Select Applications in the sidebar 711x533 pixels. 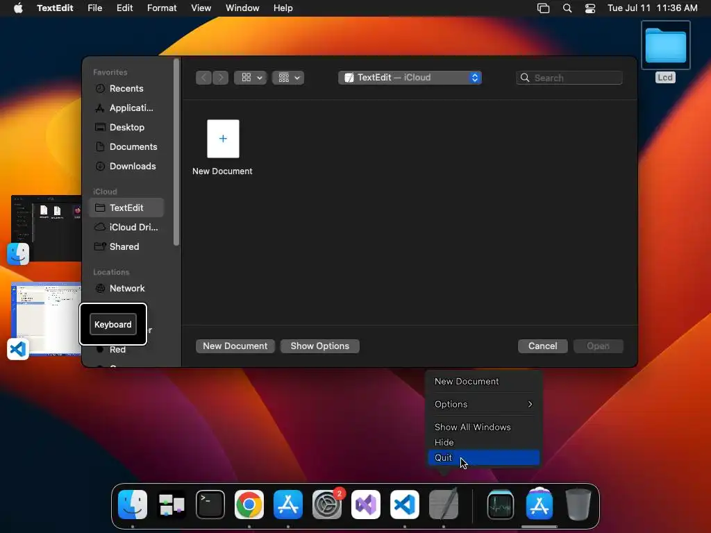(126, 108)
